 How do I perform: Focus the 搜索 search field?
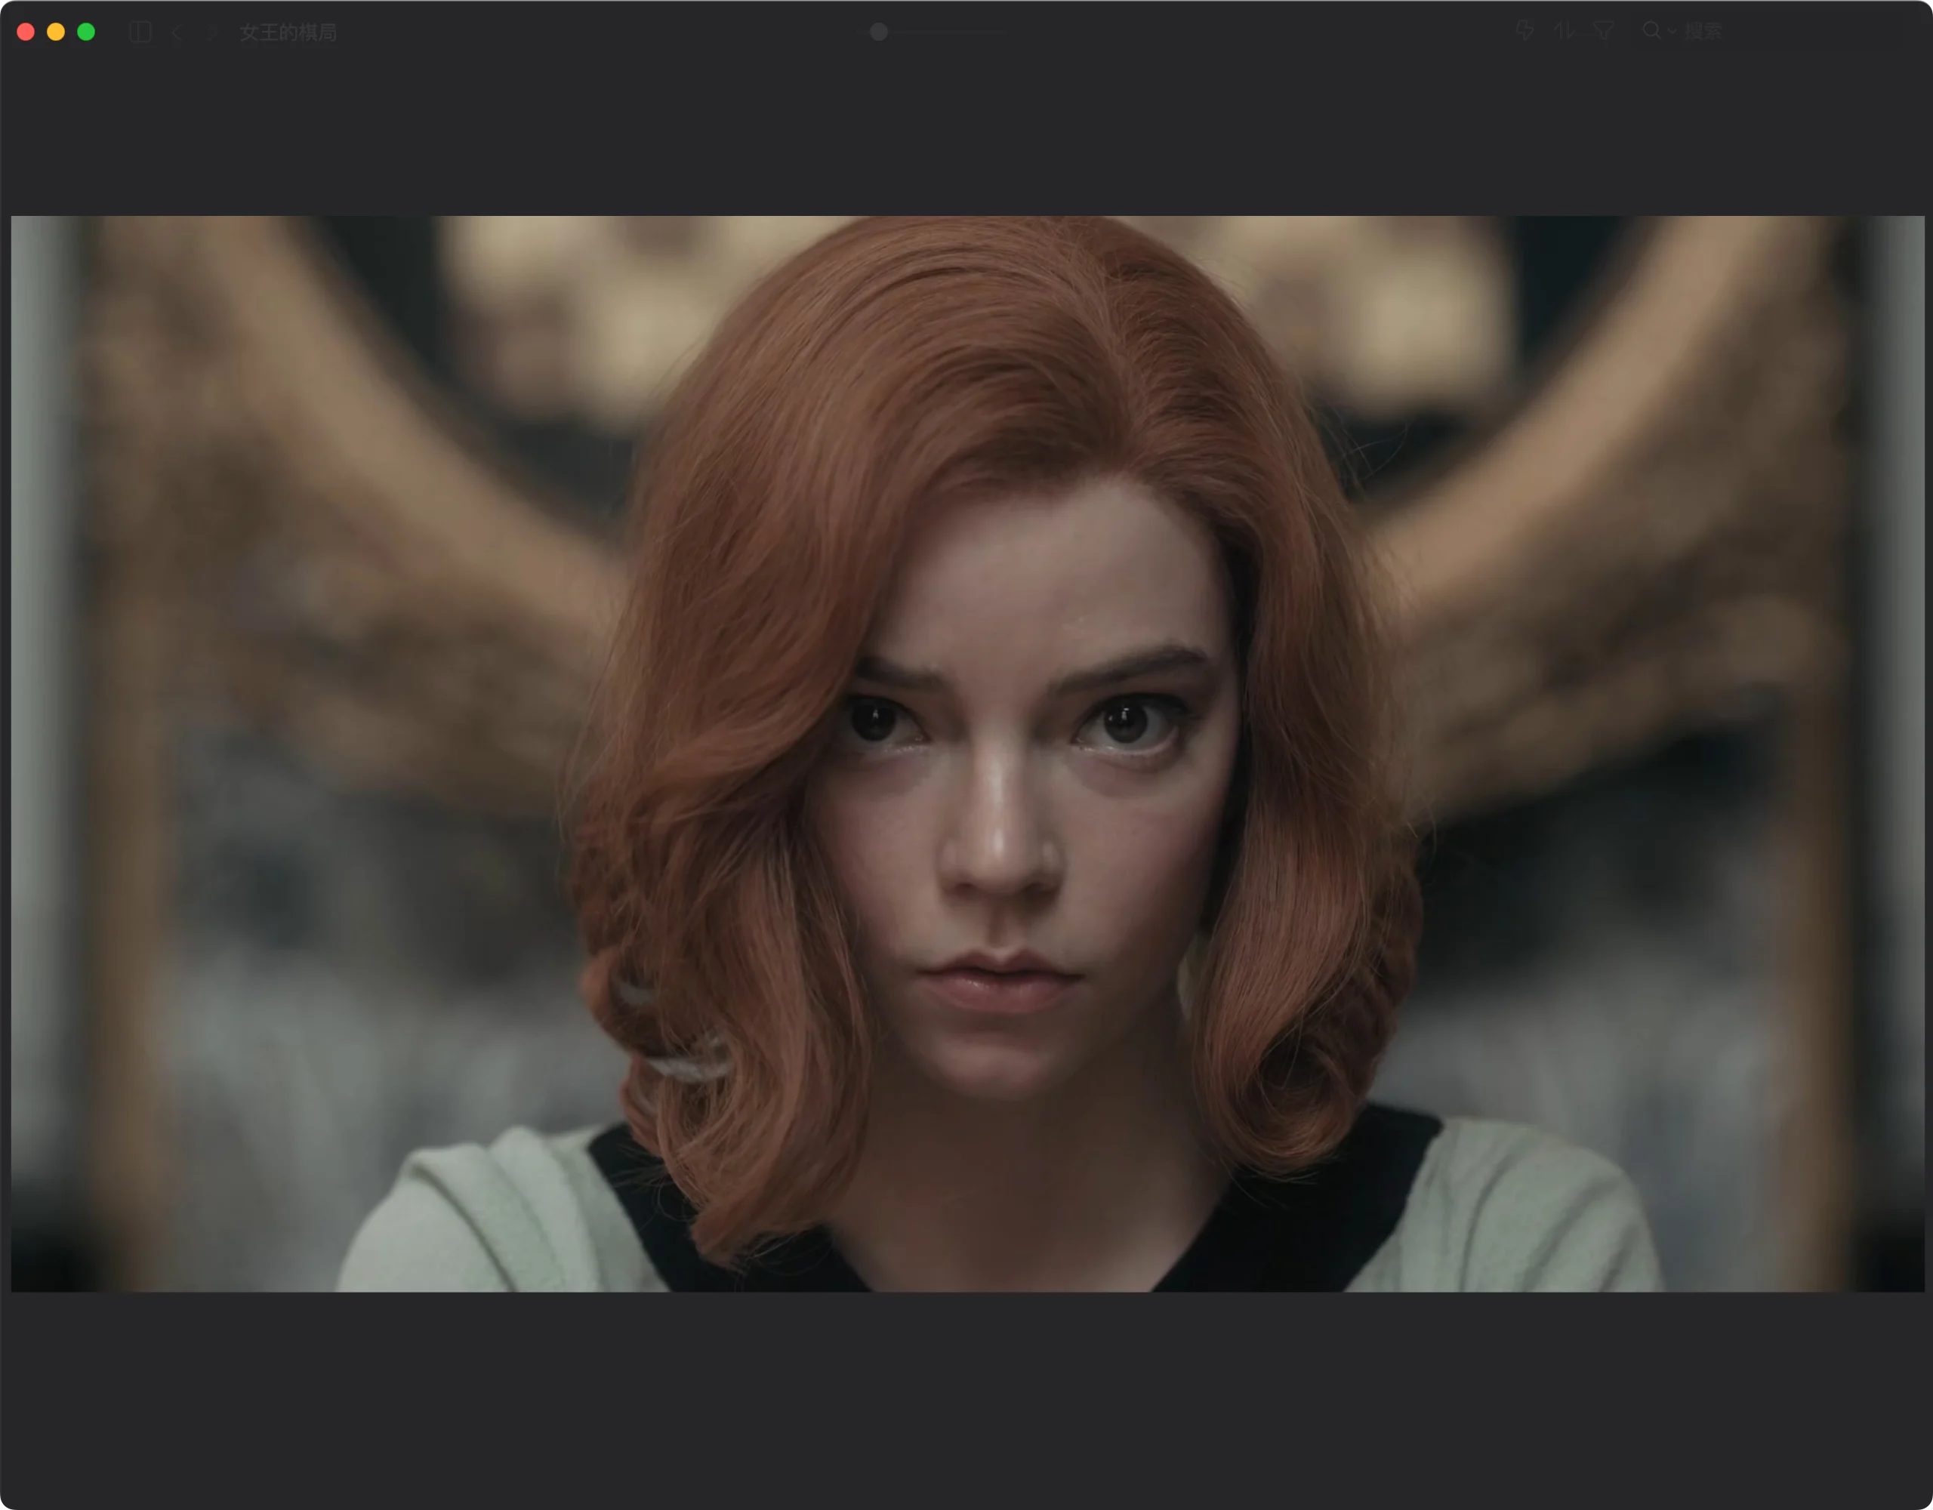pos(1768,31)
